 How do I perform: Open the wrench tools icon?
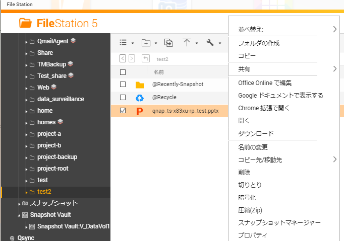tap(210, 43)
